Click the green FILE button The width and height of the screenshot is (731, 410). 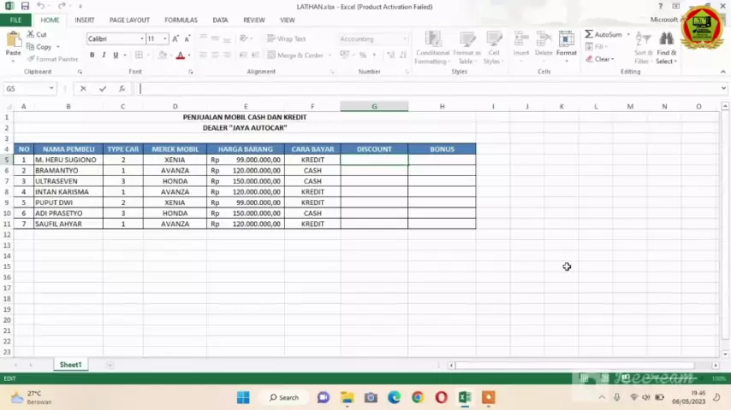click(15, 20)
